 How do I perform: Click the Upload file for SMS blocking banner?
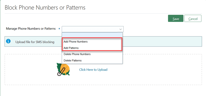point(103,41)
